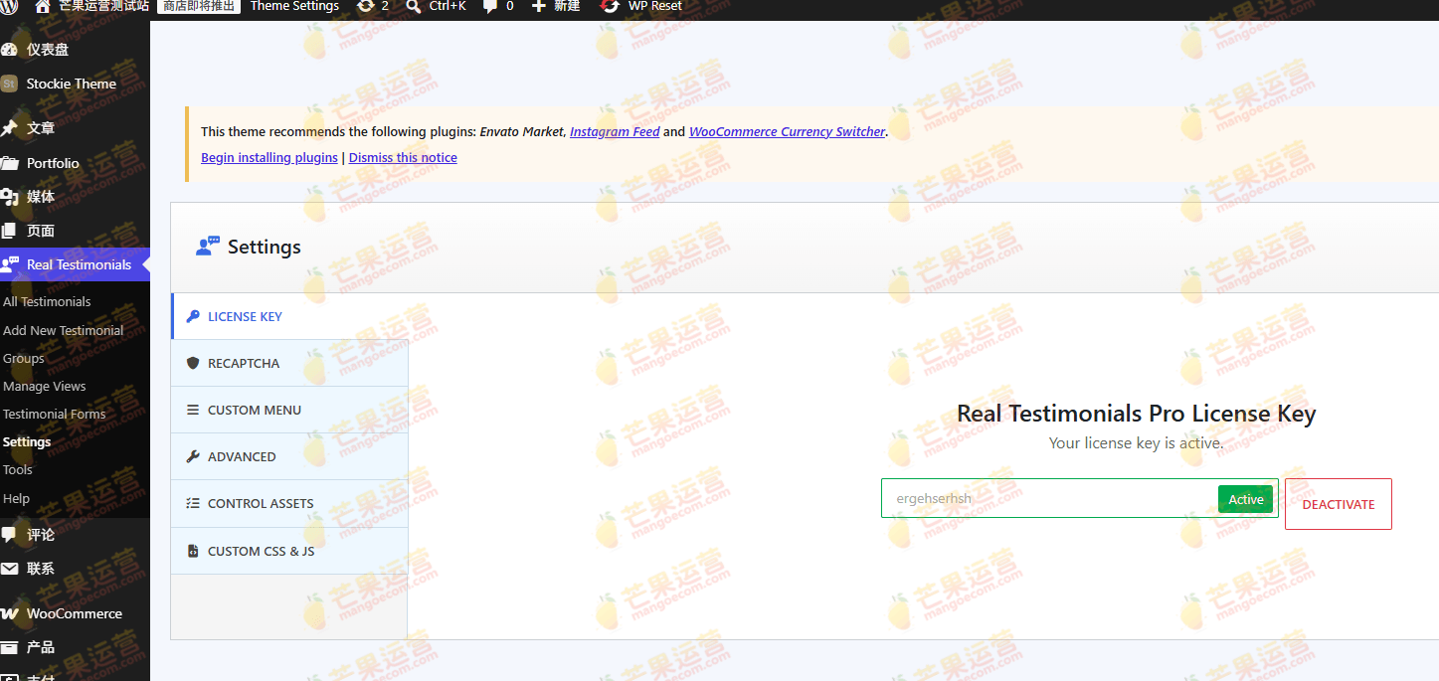Viewport: 1439px width, 681px height.
Task: Click the 芒果运营测试站 site name
Action: [103, 6]
